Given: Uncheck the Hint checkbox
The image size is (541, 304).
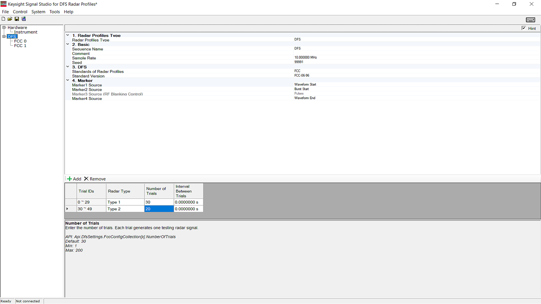Looking at the screenshot, I should 524,28.
